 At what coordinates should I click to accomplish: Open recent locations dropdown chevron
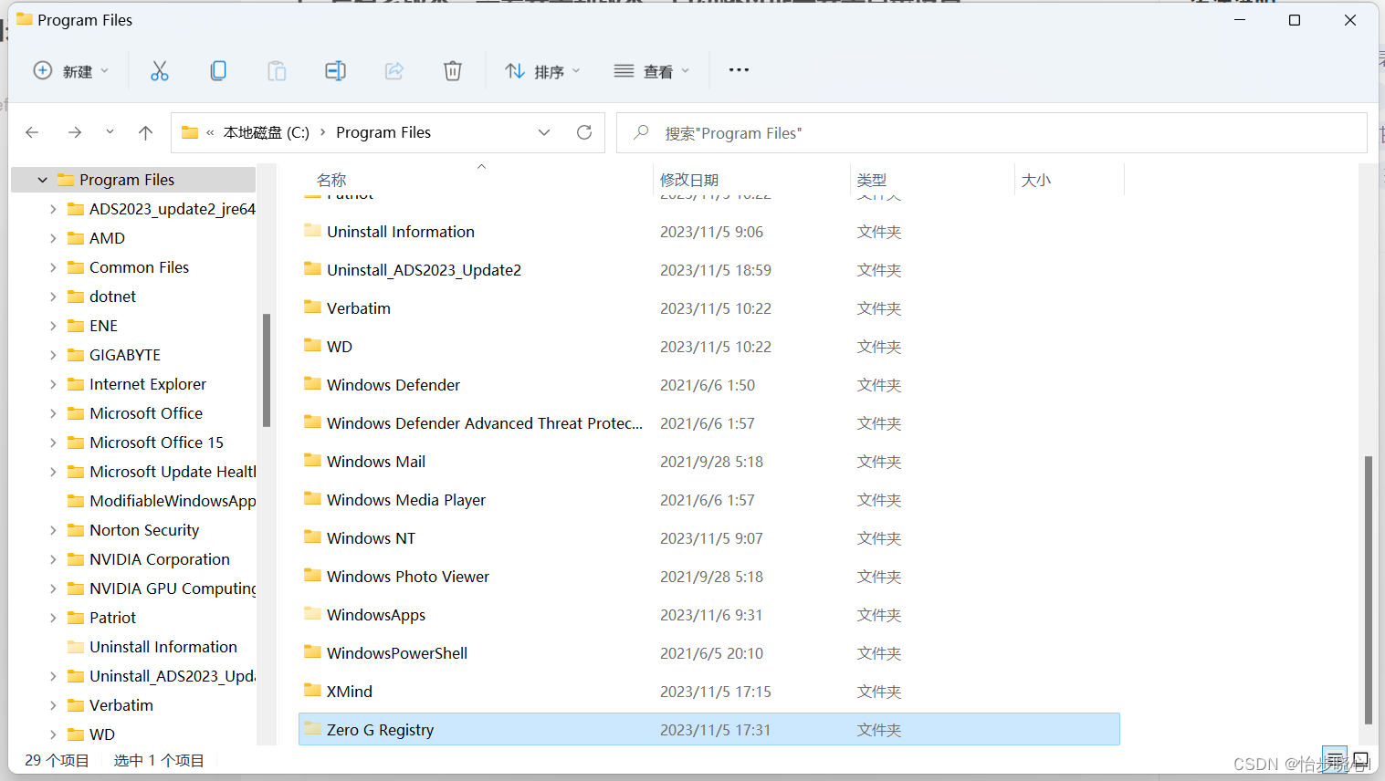point(110,132)
